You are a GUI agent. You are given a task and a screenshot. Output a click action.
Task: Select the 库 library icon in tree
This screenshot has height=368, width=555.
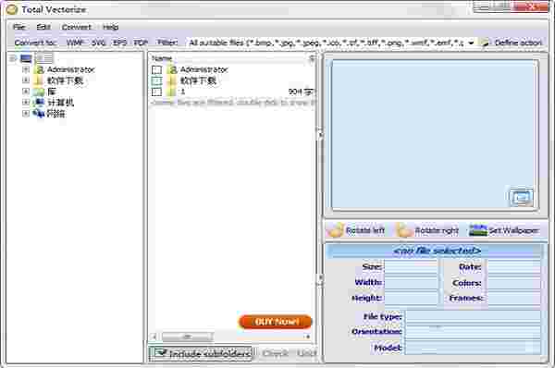click(x=39, y=92)
